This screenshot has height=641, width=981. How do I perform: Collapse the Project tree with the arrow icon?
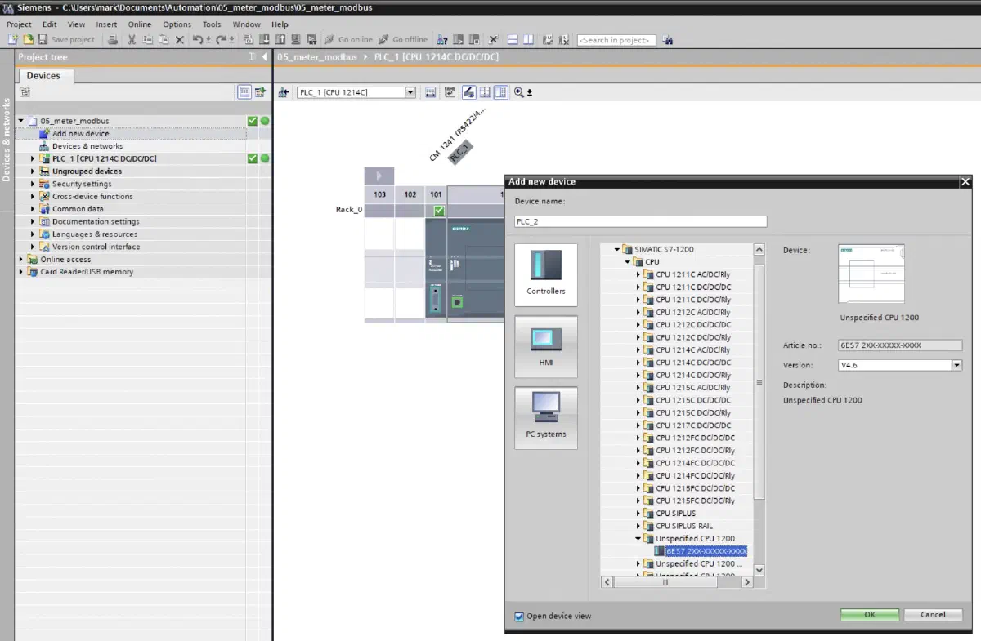[265, 57]
